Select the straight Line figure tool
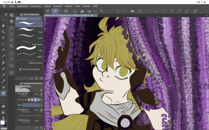Viewport: 209px width, 130px height. pyautogui.click(x=3, y=99)
